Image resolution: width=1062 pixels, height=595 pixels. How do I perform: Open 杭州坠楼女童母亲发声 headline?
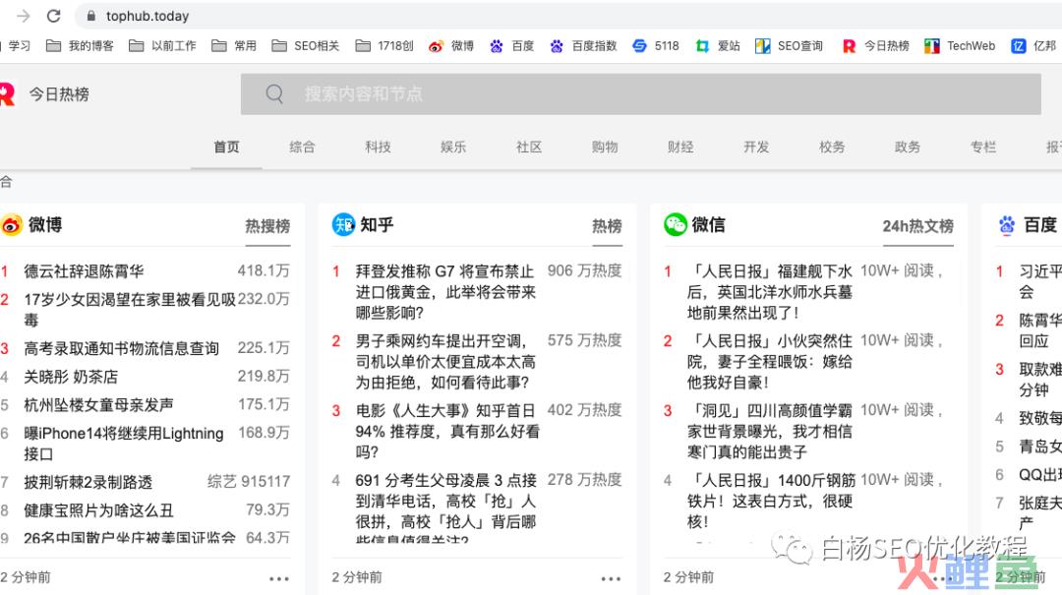(x=99, y=405)
